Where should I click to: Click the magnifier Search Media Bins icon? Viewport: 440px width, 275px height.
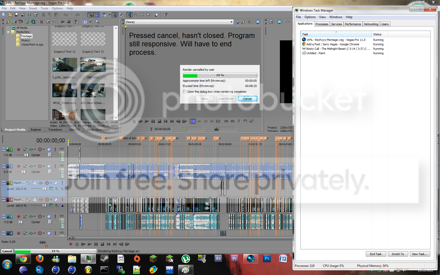click(x=97, y=22)
